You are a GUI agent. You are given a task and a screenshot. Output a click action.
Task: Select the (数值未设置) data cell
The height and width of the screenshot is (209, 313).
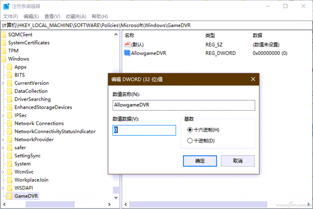pyautogui.click(x=266, y=45)
